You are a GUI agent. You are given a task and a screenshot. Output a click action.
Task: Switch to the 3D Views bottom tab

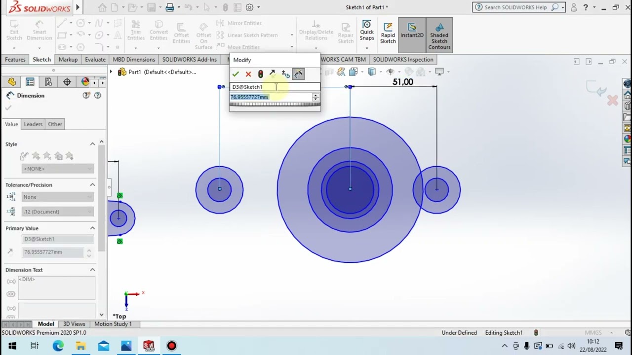click(x=74, y=324)
